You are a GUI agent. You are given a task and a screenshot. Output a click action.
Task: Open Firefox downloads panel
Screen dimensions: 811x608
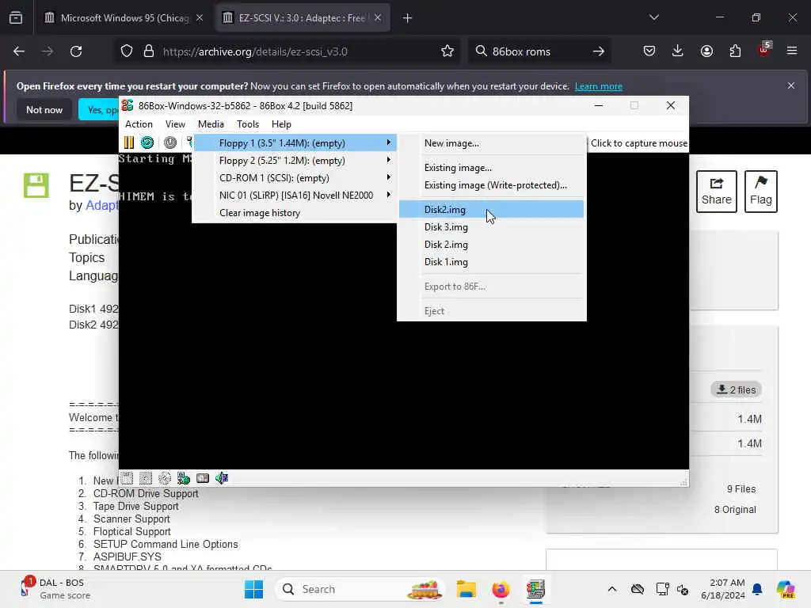pyautogui.click(x=678, y=51)
